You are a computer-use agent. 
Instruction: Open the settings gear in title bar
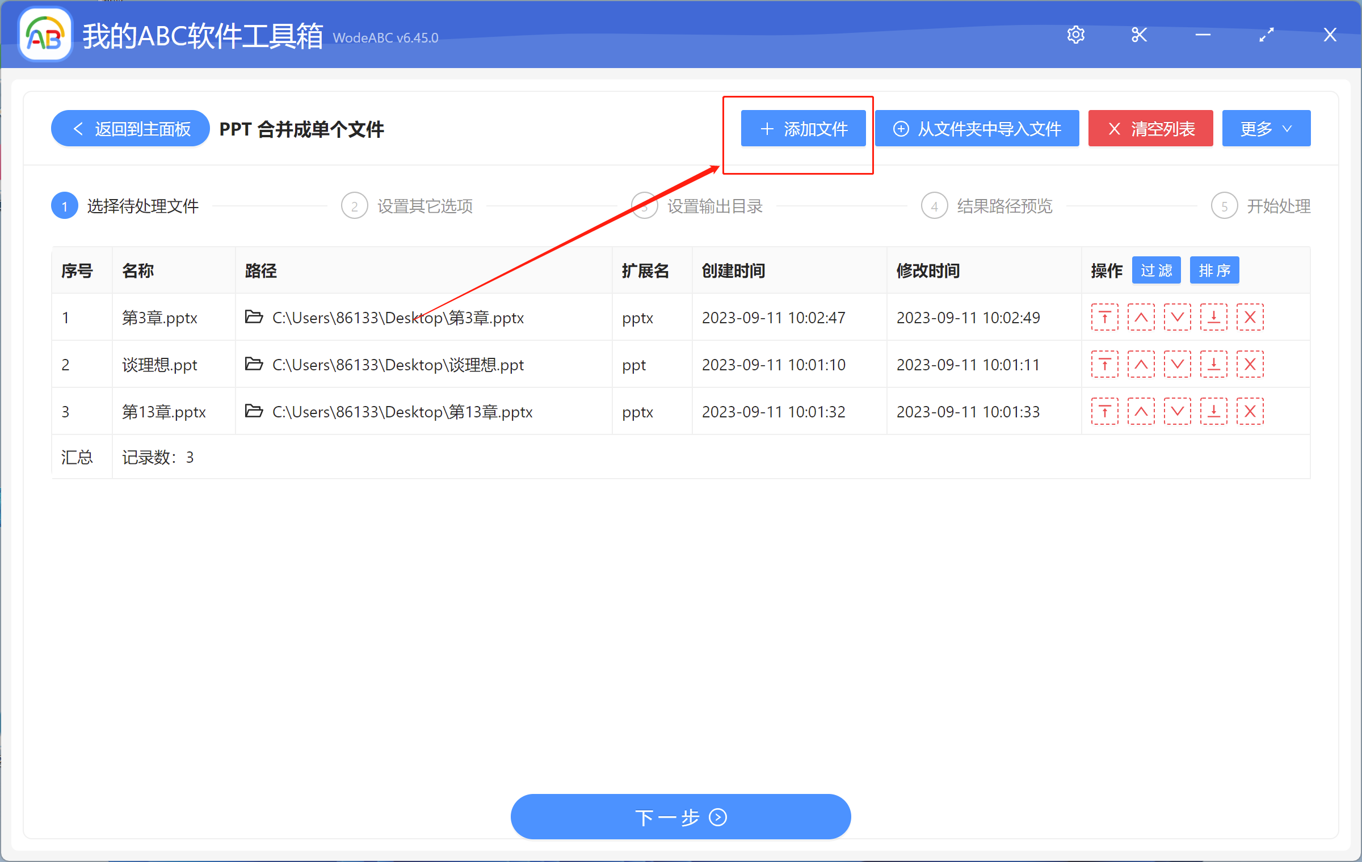(1076, 34)
